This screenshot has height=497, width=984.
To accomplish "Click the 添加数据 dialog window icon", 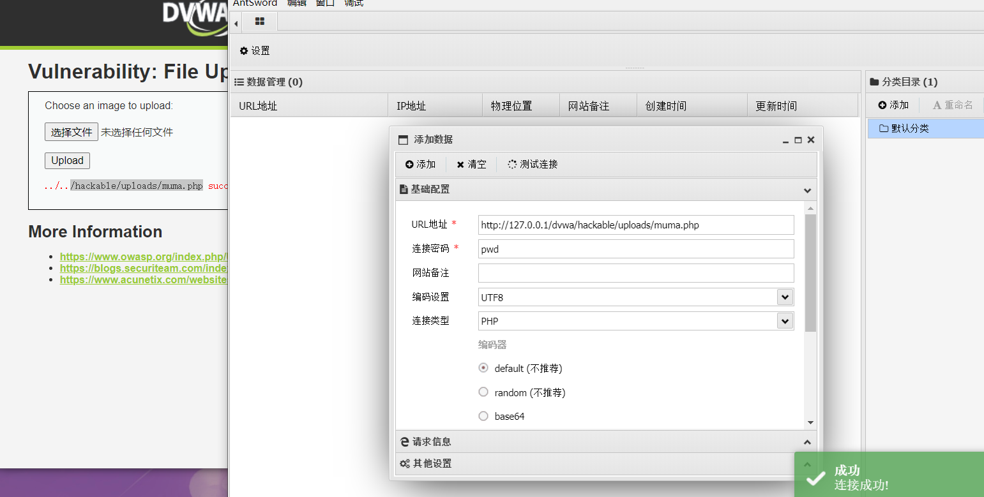I will (x=403, y=140).
